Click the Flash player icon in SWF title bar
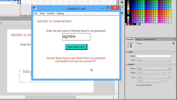The height and width of the screenshot is (100, 177). click(35, 8)
